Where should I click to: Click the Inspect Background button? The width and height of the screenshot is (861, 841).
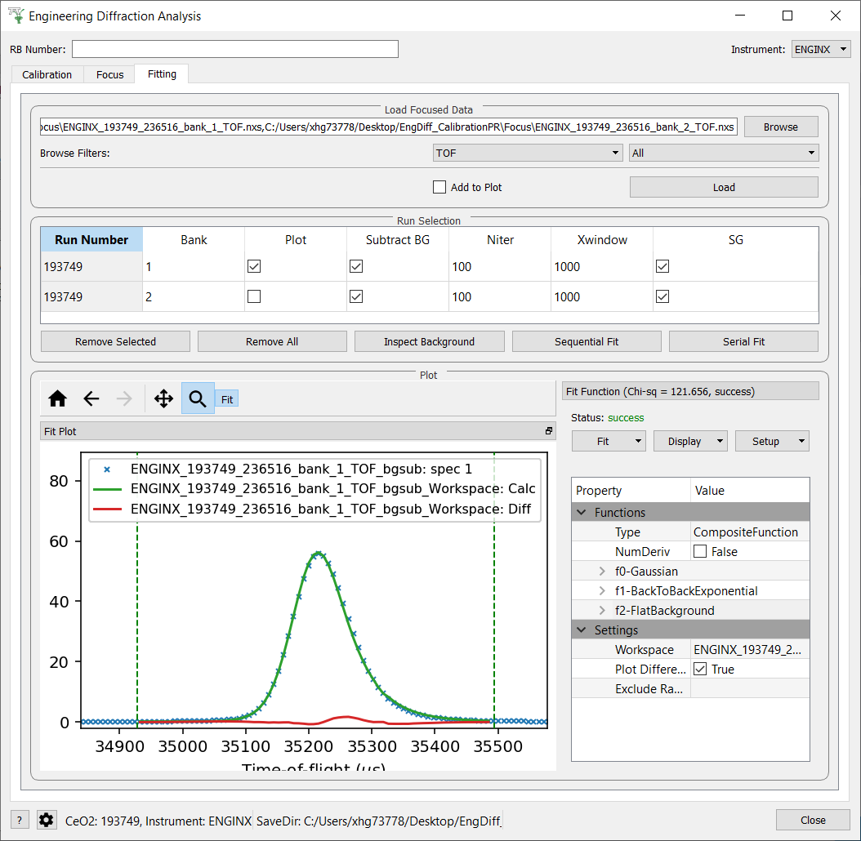point(429,341)
